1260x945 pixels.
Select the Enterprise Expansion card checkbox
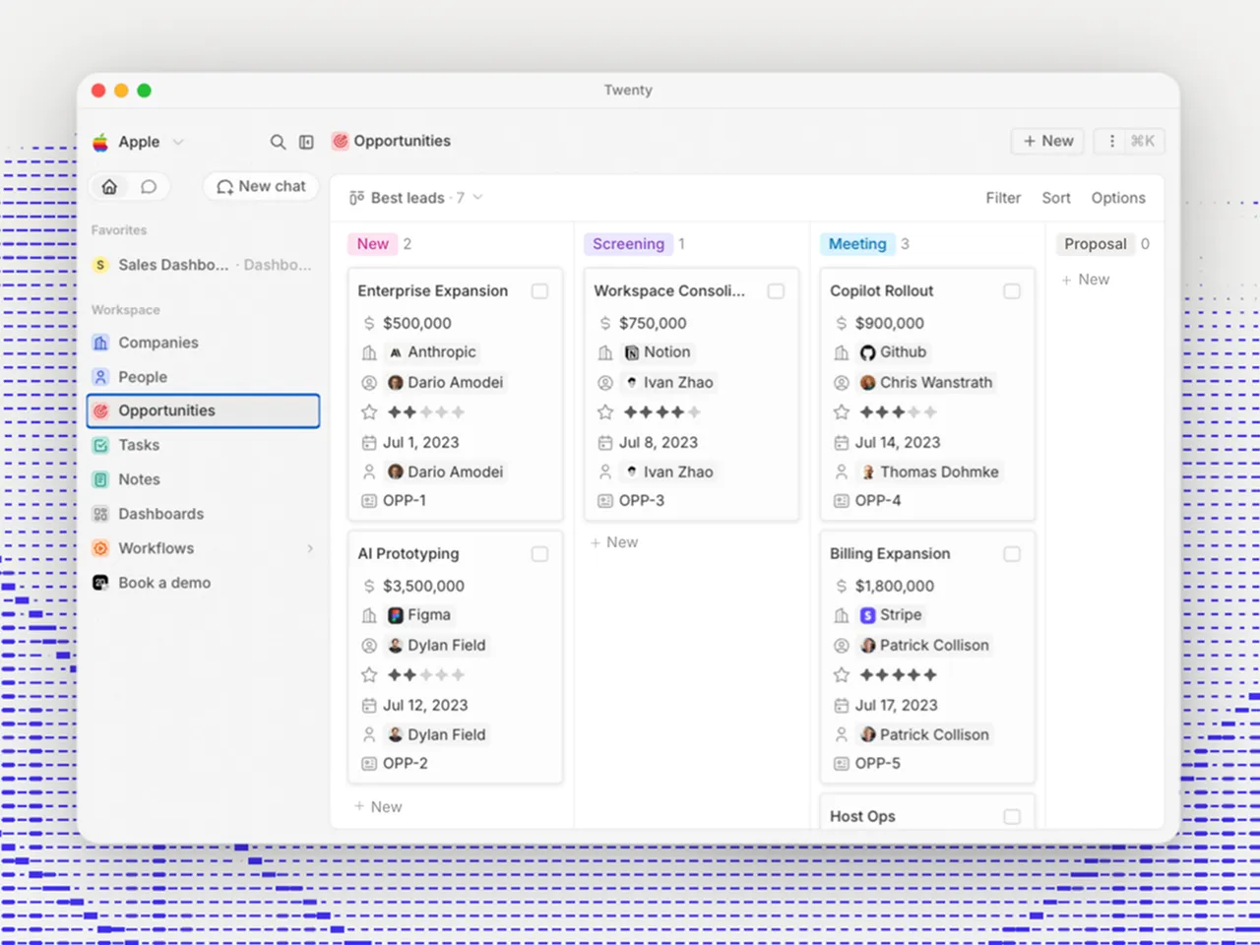tap(539, 291)
